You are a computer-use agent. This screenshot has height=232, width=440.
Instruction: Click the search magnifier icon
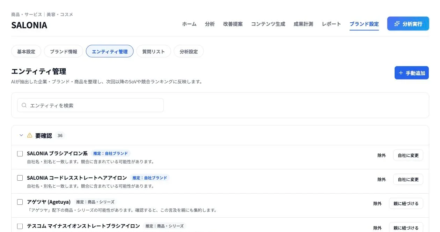coord(24,105)
